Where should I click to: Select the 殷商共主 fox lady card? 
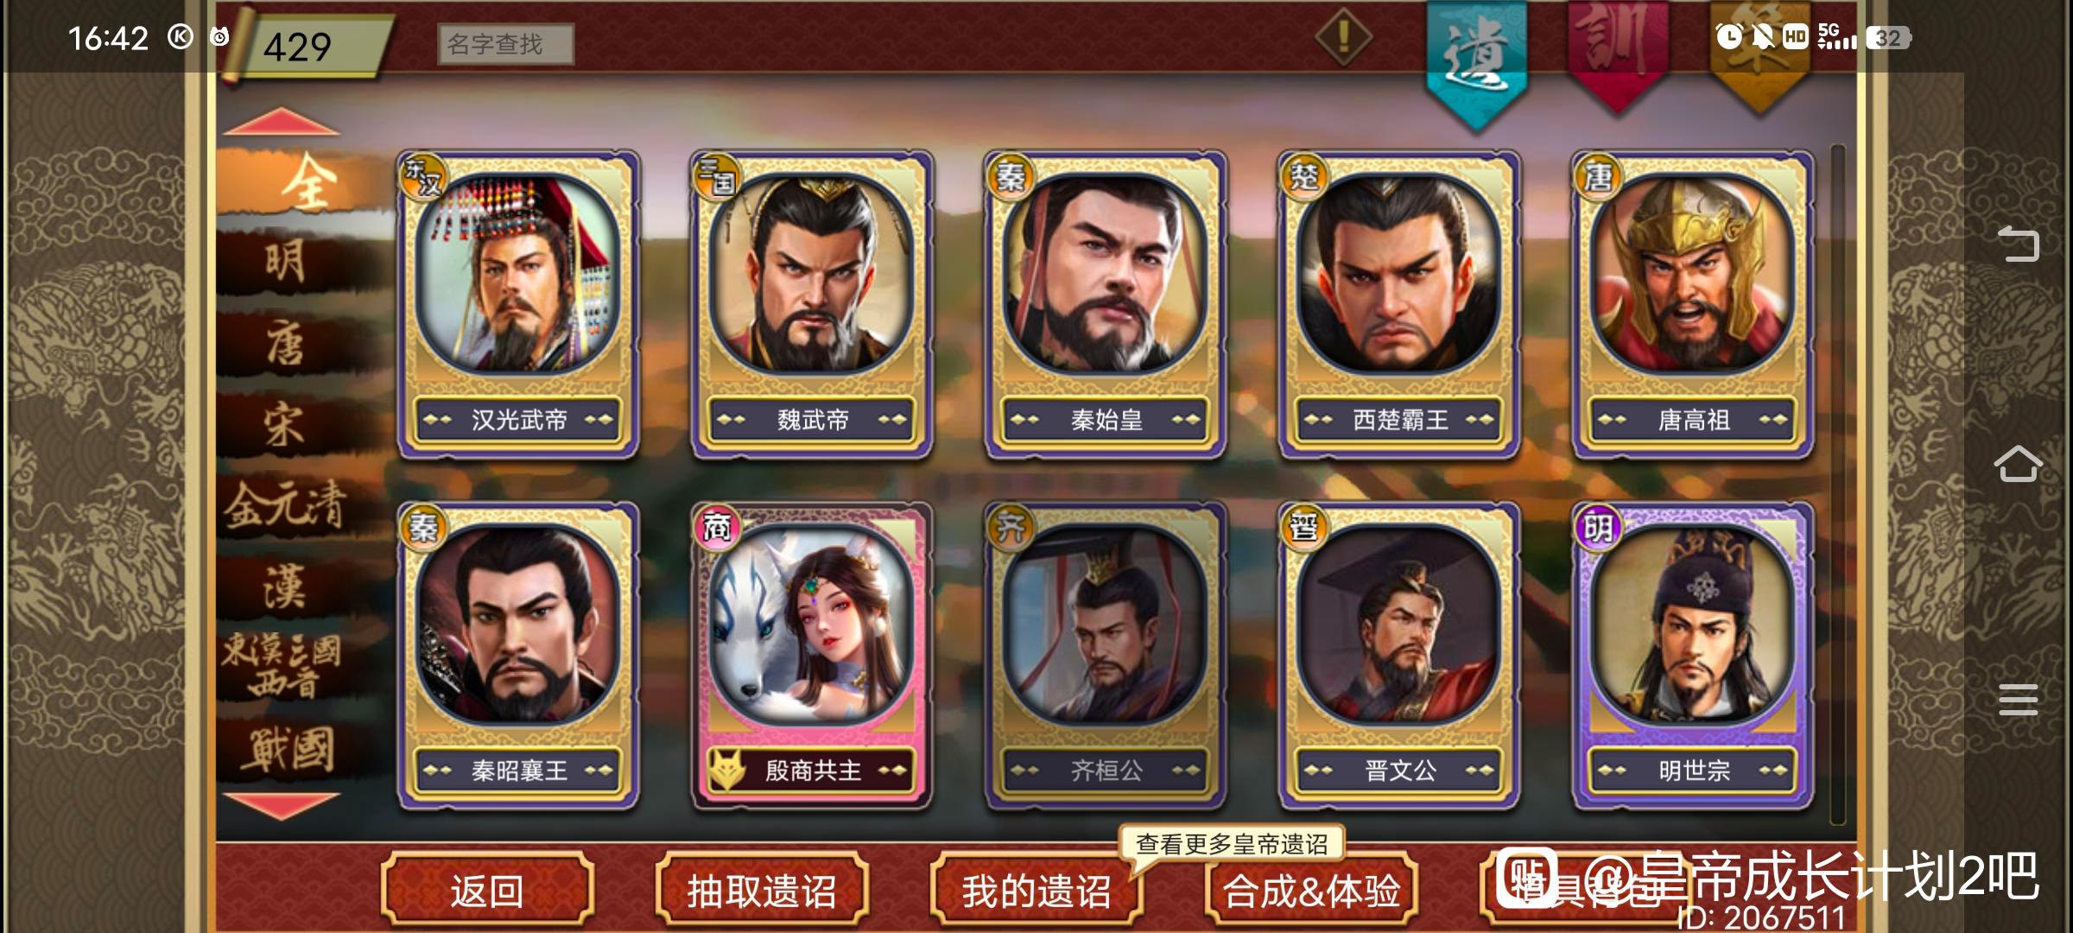point(812,655)
